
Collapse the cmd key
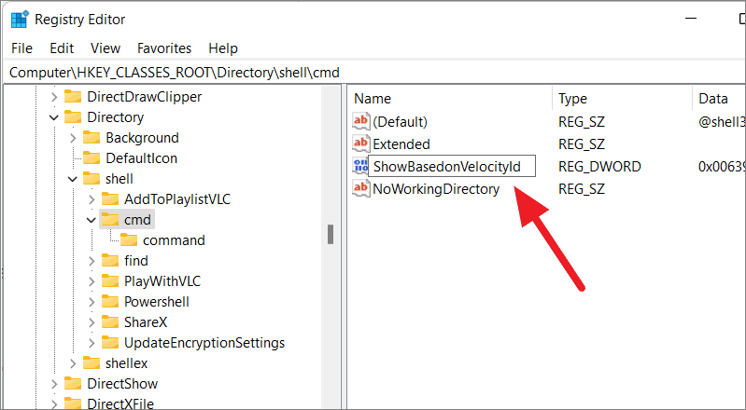91,220
